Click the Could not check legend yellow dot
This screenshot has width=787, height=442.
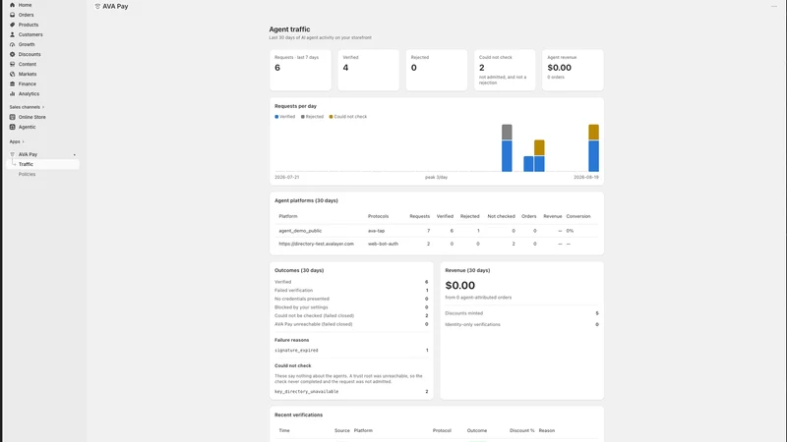(x=331, y=117)
